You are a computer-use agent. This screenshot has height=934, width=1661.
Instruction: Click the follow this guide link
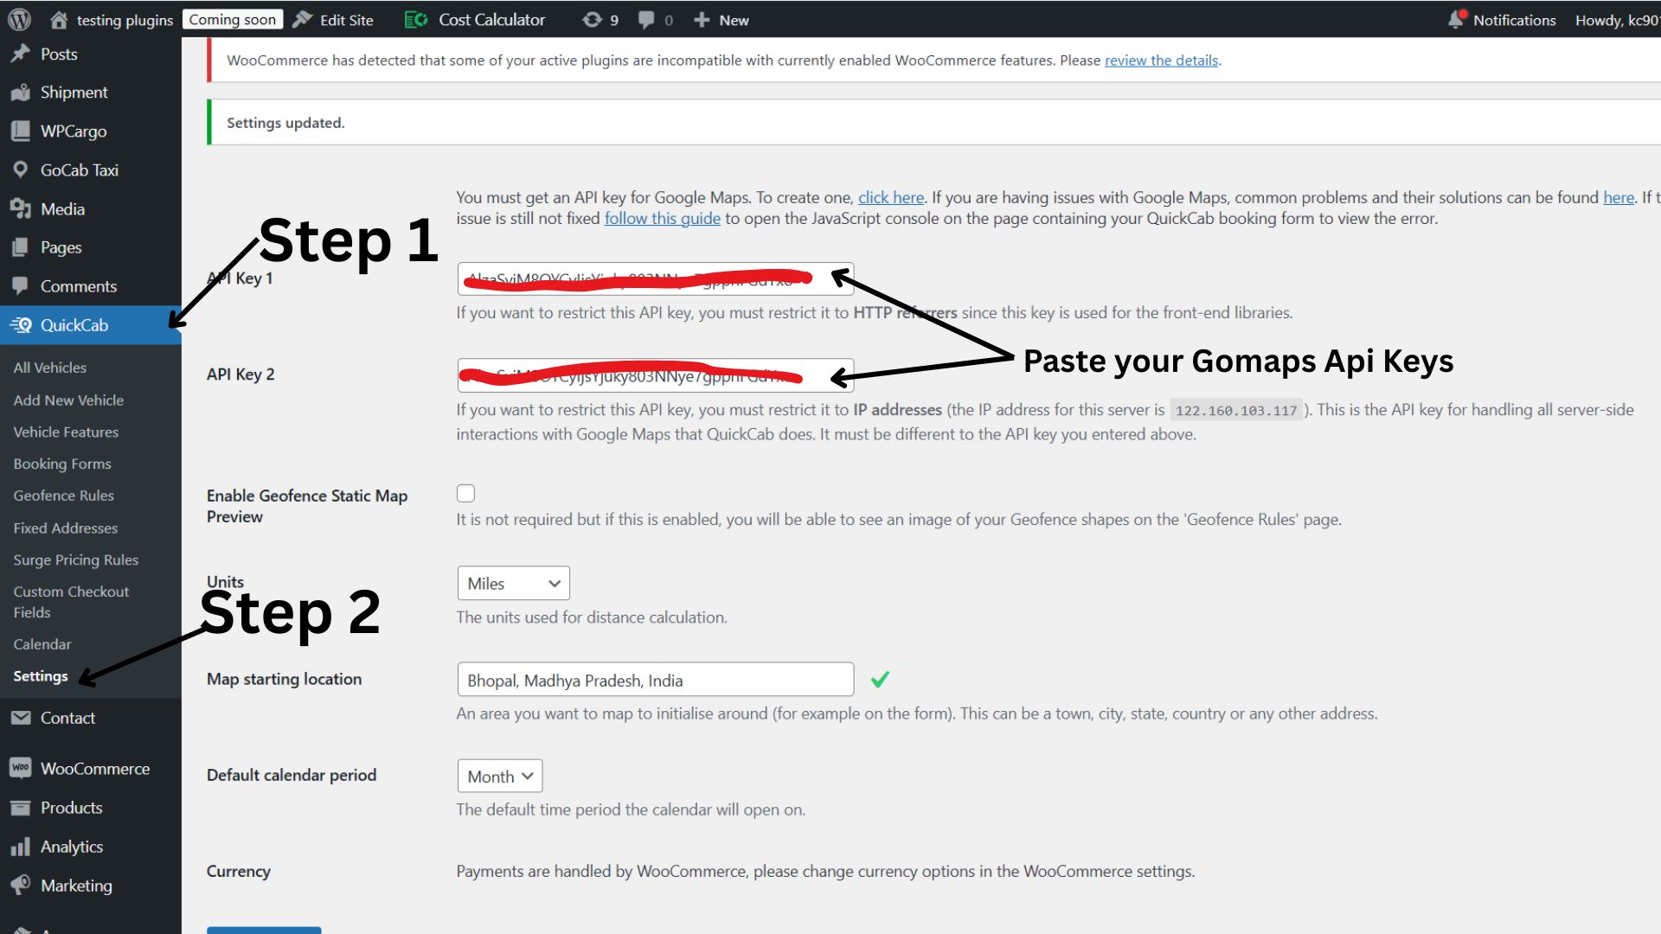click(x=662, y=219)
